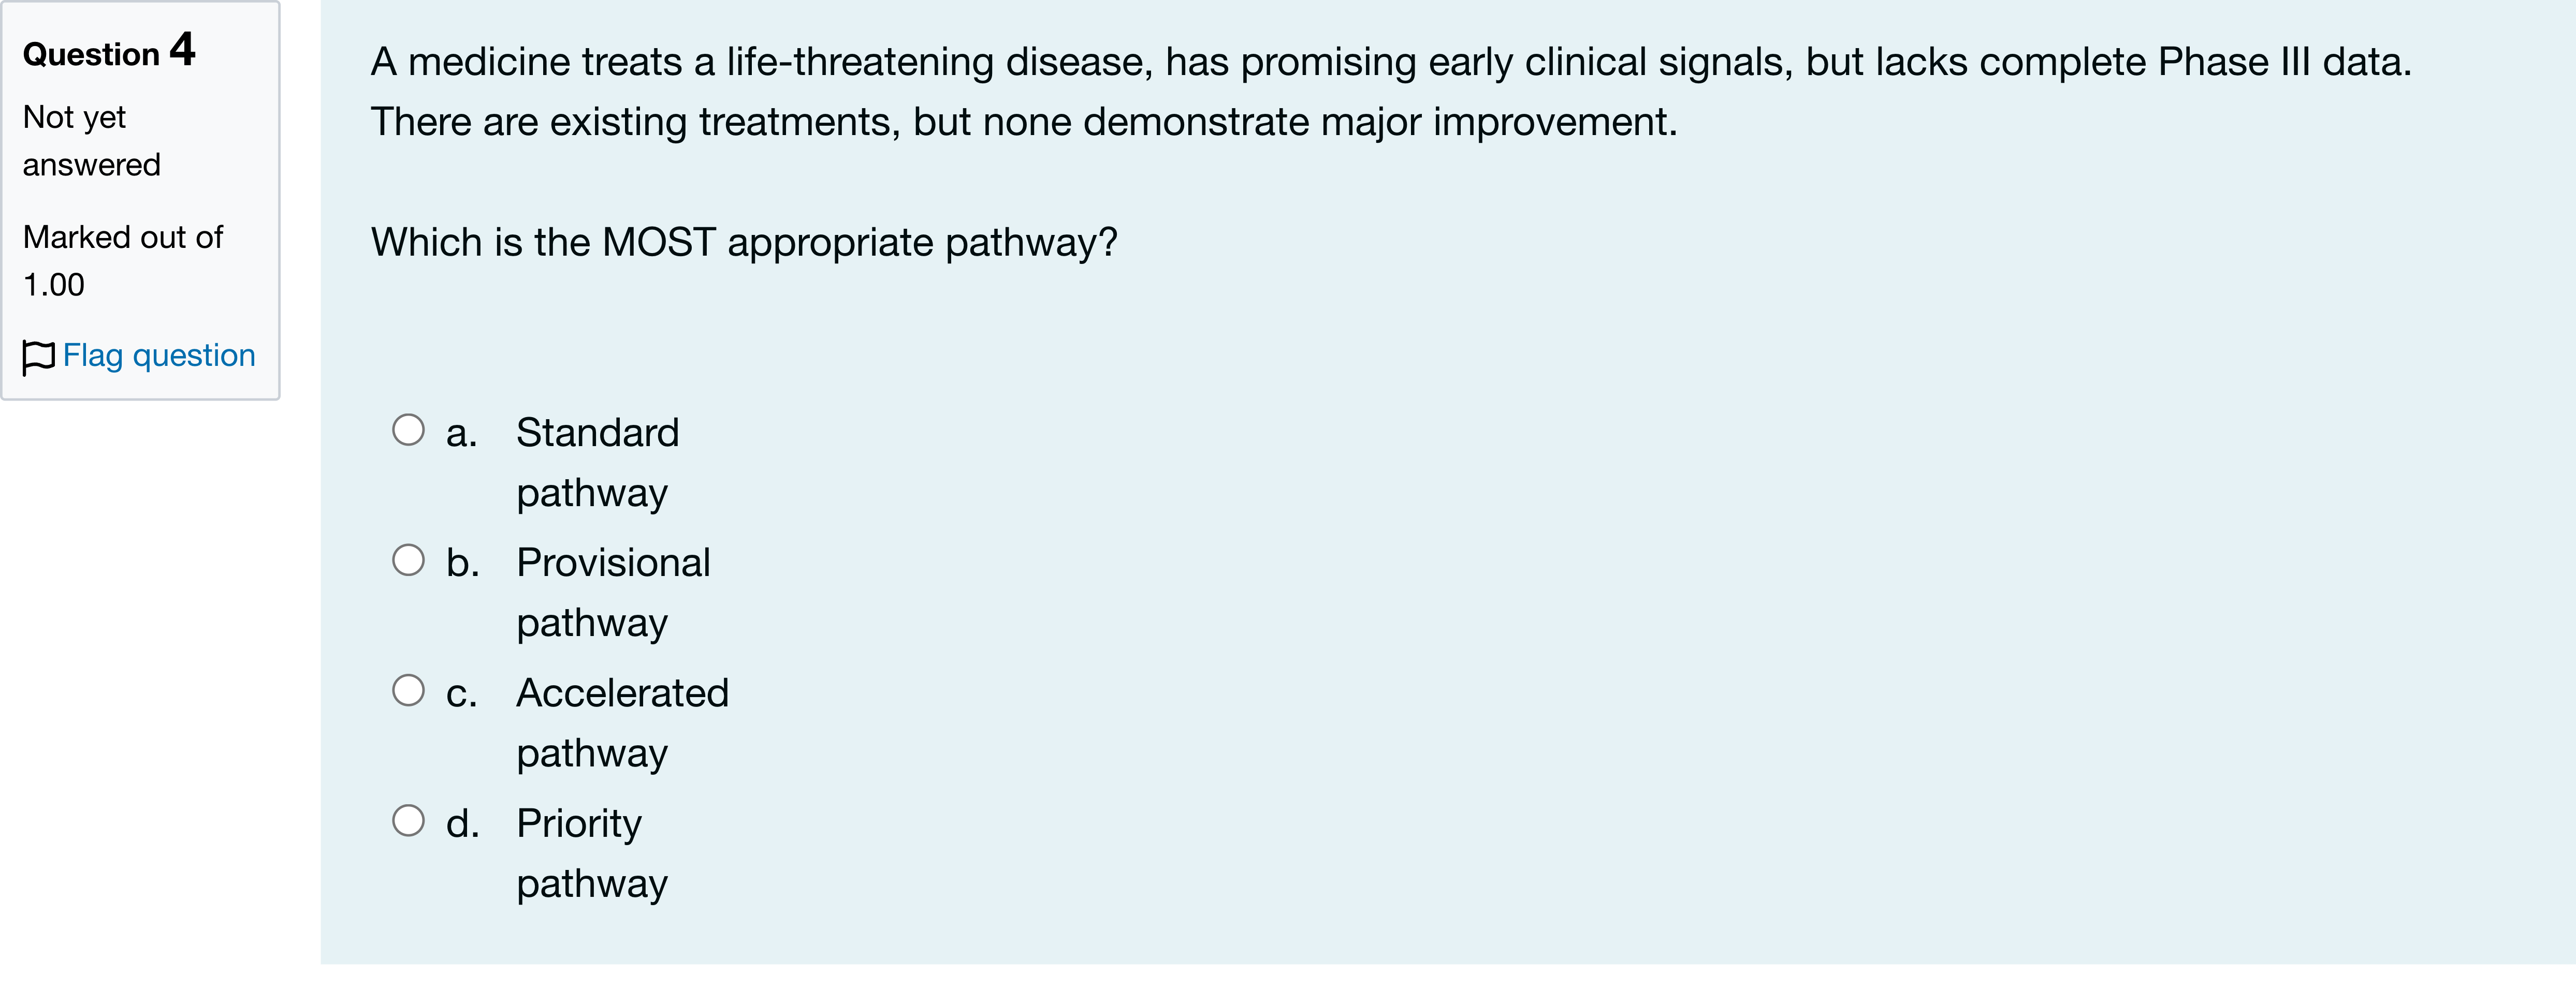The width and height of the screenshot is (2576, 1004).
Task: Click the MOST appropriate pathway prompt
Action: [x=744, y=243]
